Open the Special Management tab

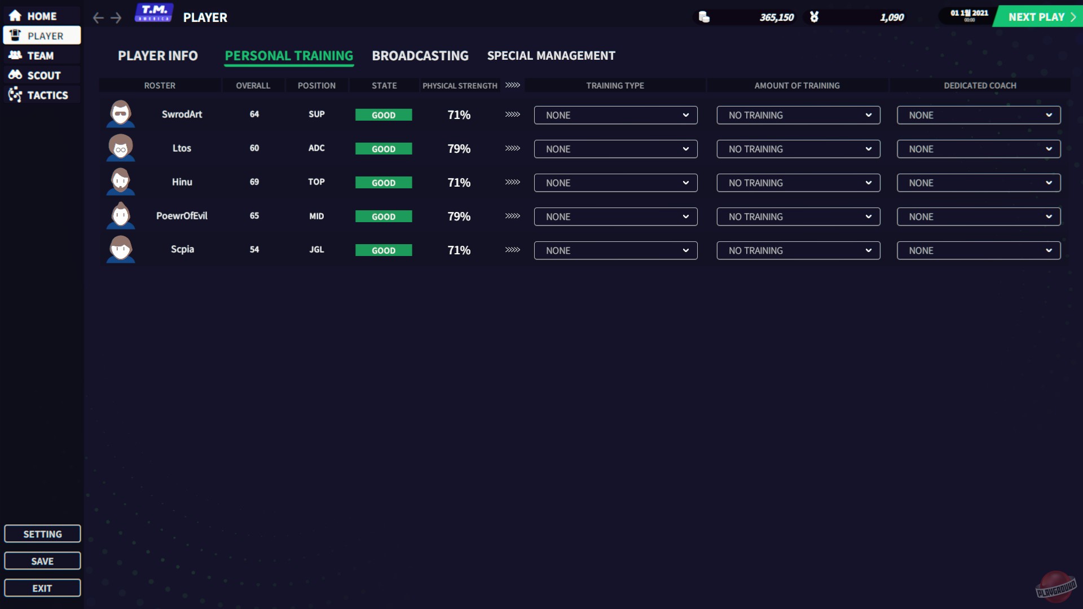(x=551, y=55)
